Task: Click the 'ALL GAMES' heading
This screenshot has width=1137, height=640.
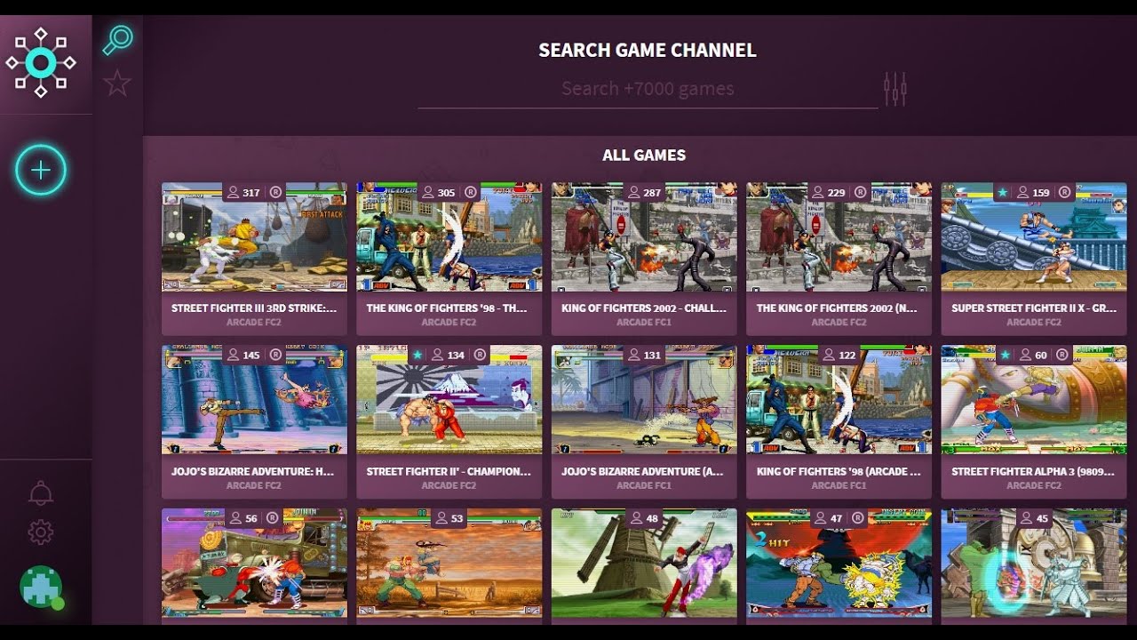Action: [644, 155]
